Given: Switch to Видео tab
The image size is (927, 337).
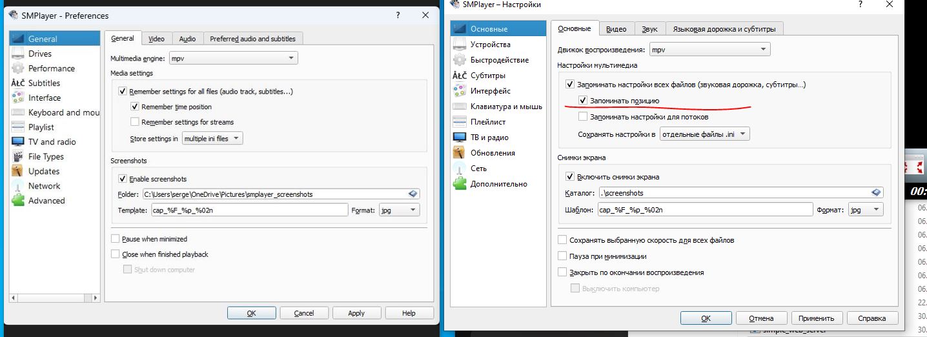Looking at the screenshot, I should (x=616, y=29).
